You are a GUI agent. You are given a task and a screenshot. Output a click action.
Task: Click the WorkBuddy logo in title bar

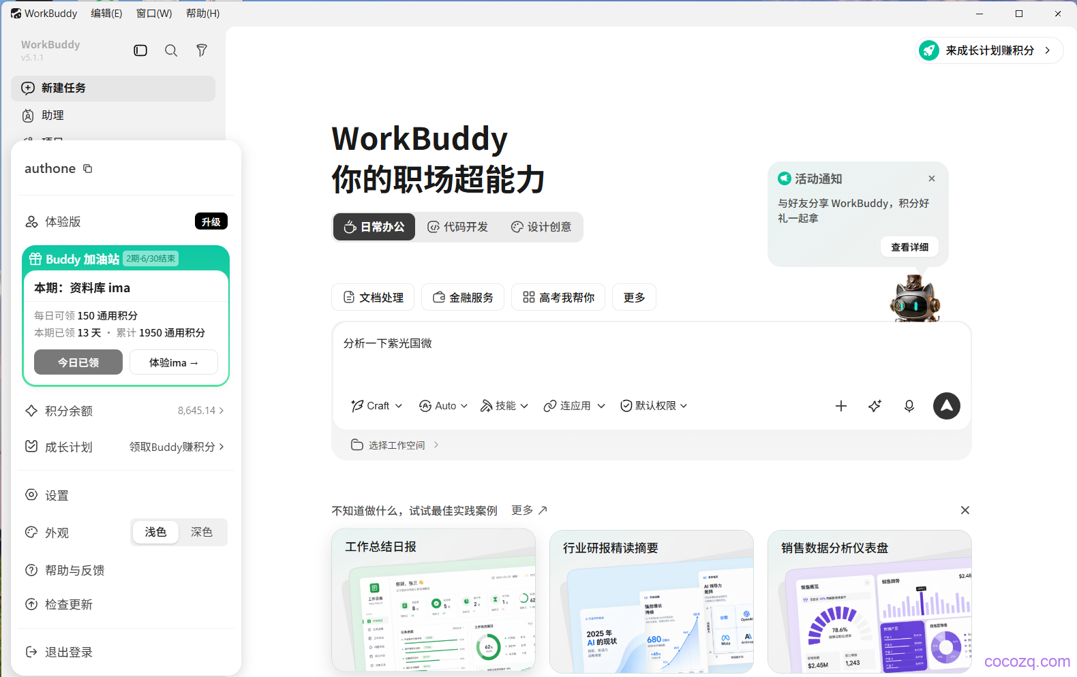coord(16,13)
